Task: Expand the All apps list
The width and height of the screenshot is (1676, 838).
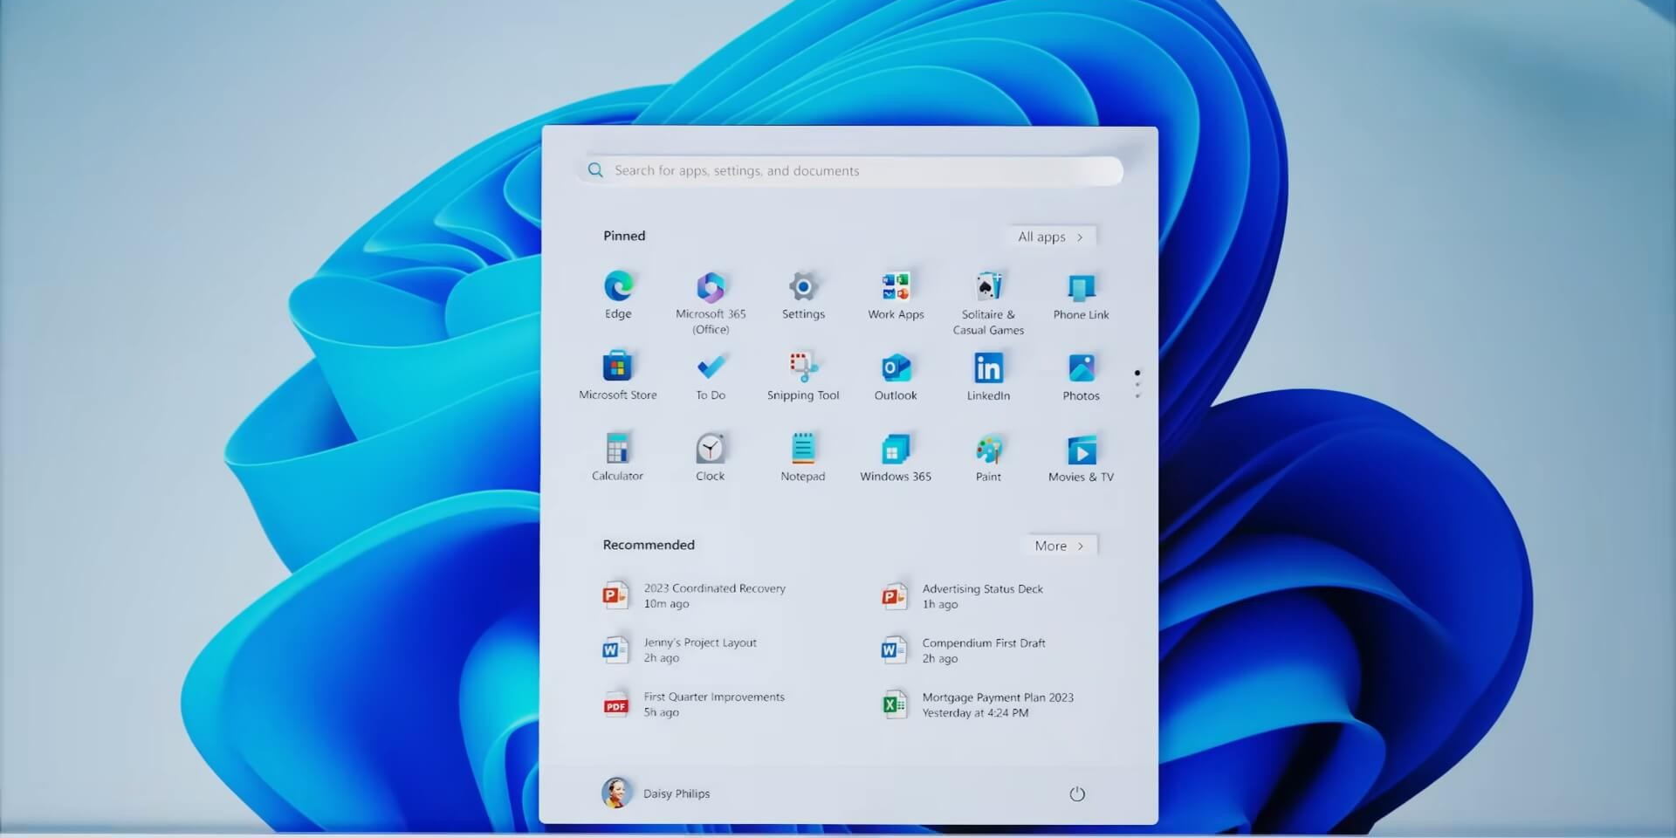Action: click(x=1050, y=236)
